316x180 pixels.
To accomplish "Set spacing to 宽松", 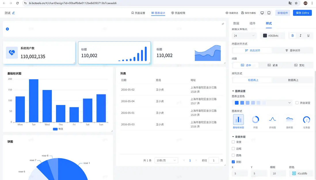I will pos(299,65).
